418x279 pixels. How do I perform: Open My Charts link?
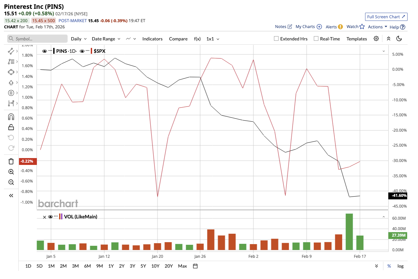click(x=306, y=27)
